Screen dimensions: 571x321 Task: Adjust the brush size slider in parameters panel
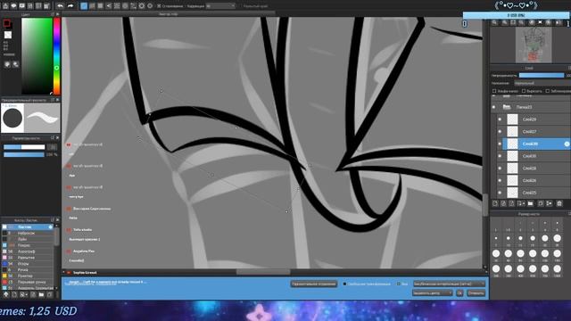(24, 147)
